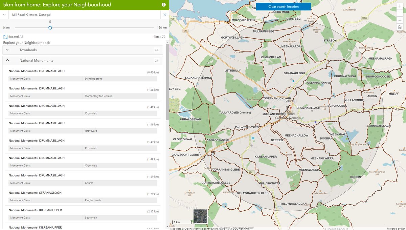406x230 pixels.
Task: Collapse the National Monuments group
Action: 7,60
